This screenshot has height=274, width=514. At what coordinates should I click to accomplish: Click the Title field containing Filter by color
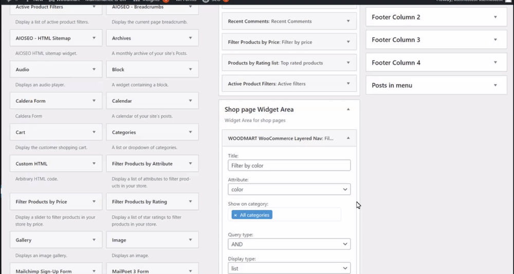click(289, 166)
